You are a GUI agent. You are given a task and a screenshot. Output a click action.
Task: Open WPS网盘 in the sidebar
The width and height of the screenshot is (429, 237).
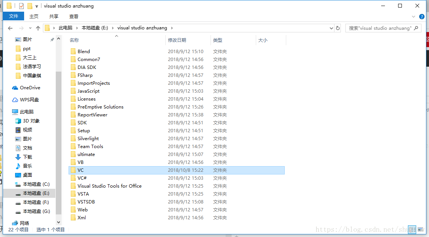click(29, 100)
